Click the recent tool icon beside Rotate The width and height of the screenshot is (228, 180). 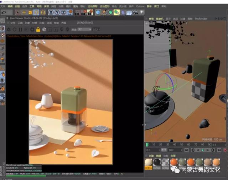[x=43, y=12]
